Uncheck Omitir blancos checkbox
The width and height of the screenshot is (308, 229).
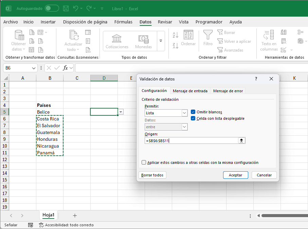tap(193, 112)
